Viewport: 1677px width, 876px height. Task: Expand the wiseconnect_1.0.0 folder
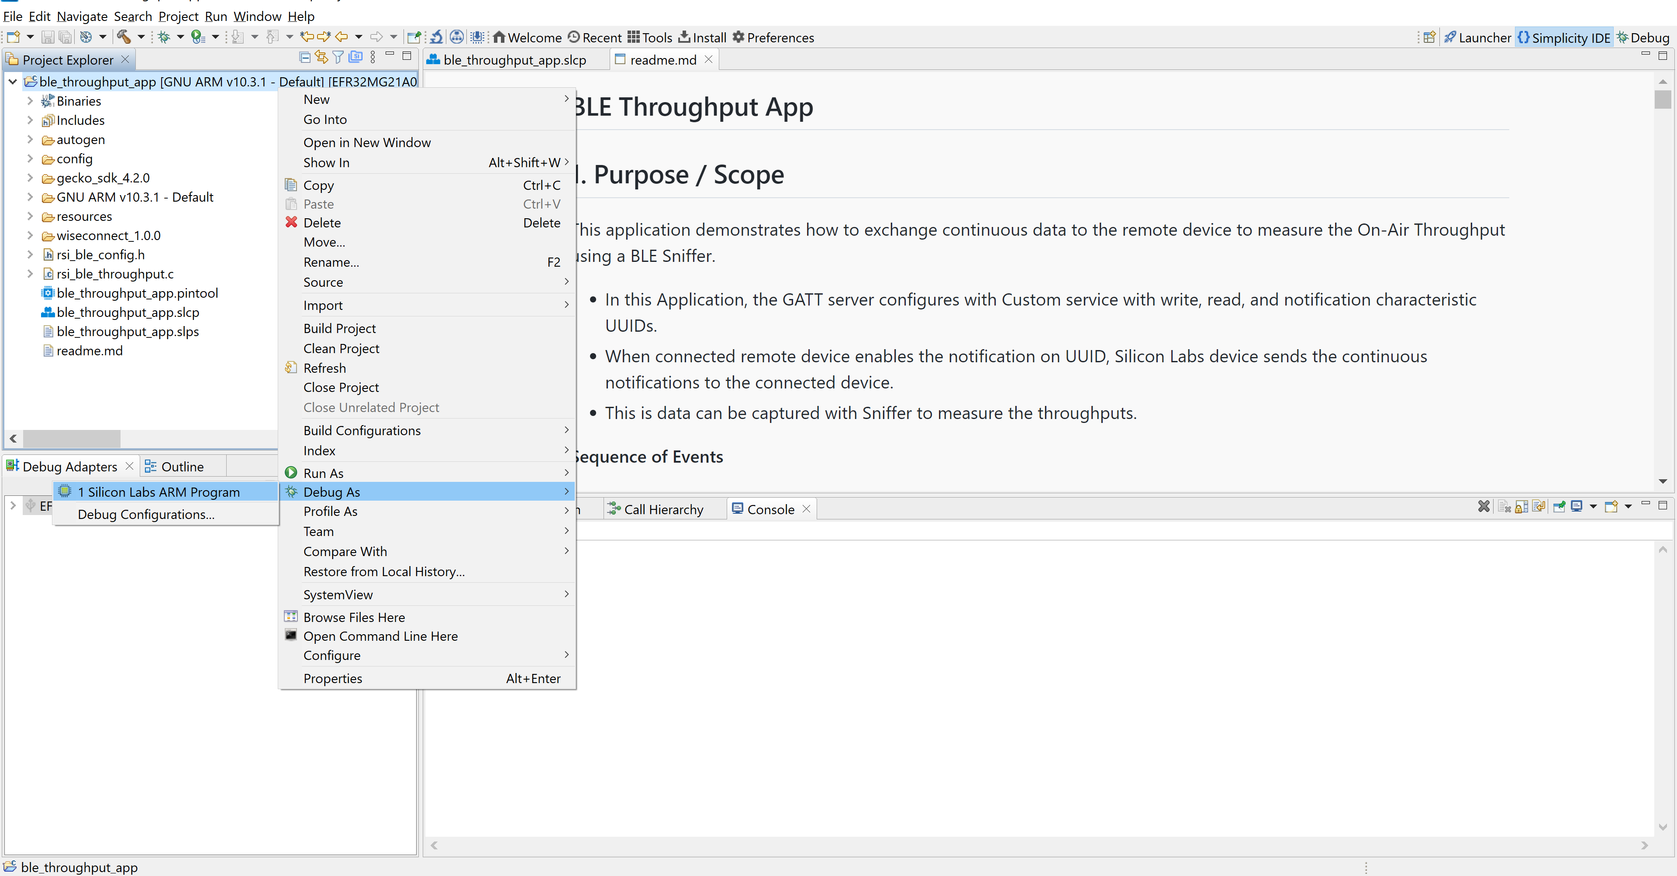coord(30,235)
